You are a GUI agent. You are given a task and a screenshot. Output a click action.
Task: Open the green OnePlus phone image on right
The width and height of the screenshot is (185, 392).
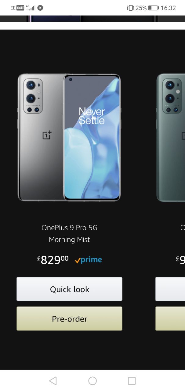tap(171, 137)
